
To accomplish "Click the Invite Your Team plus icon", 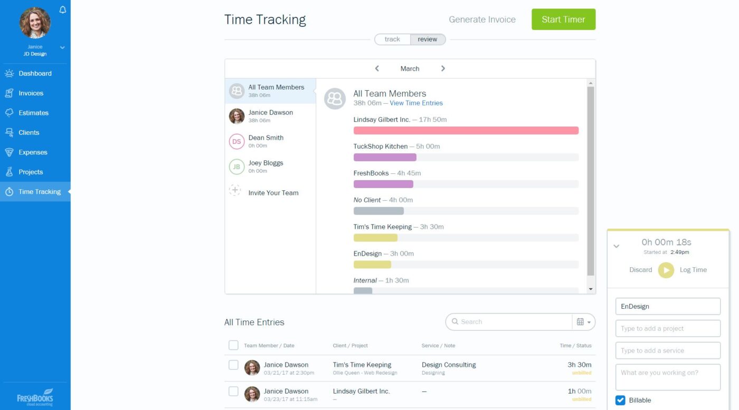I will (235, 191).
